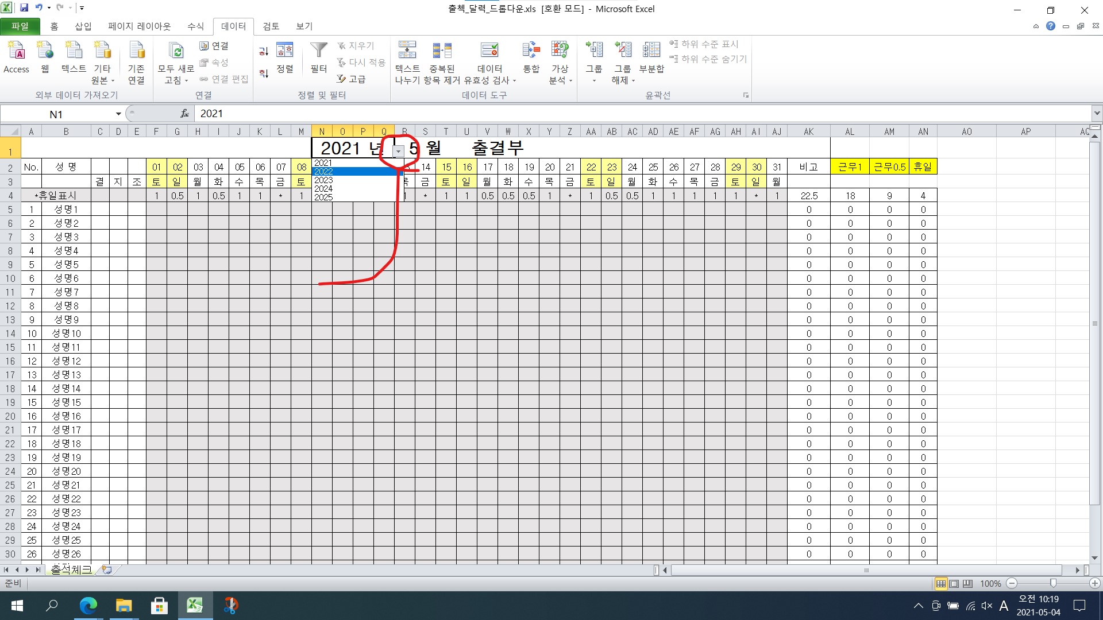Click the Insert Function fx button
Viewport: 1103px width, 620px height.
point(184,114)
